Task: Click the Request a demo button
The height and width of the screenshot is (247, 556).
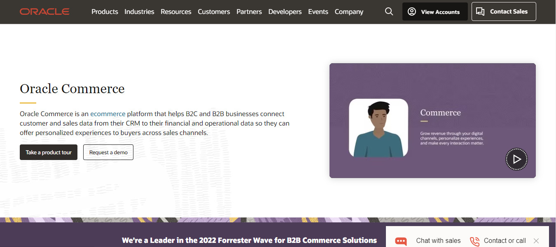Action: 108,152
